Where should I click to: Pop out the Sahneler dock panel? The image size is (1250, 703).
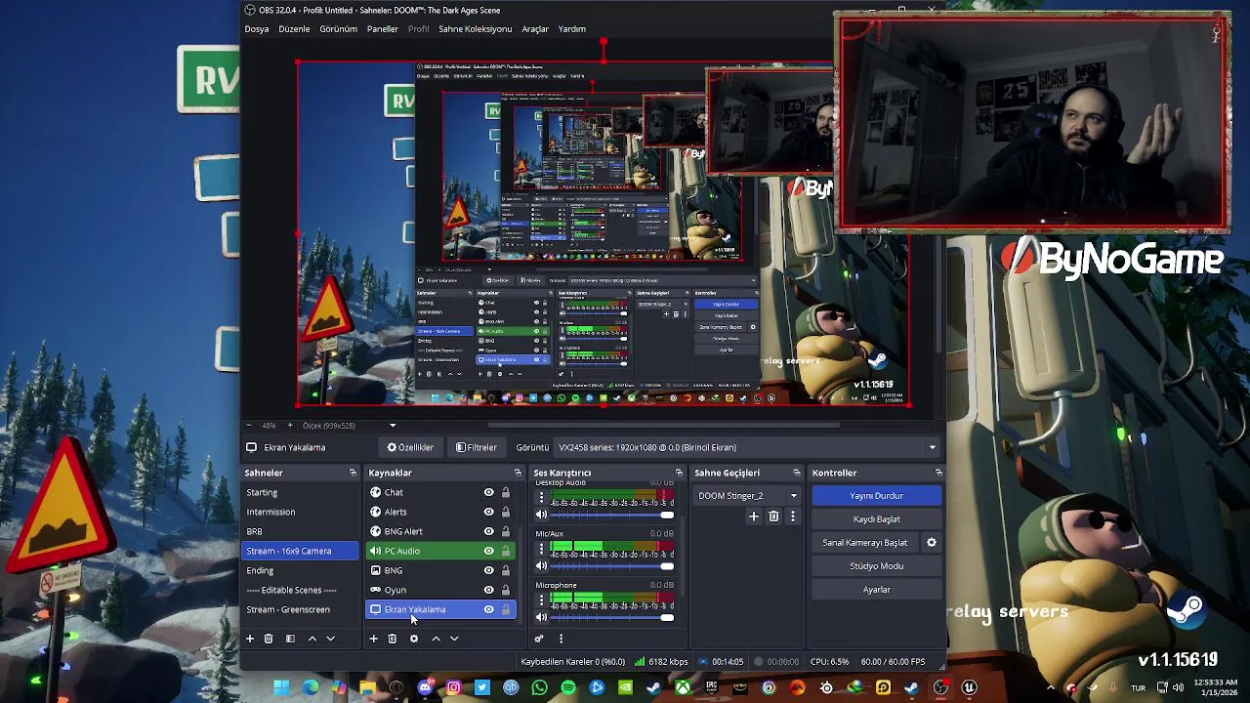coord(353,473)
